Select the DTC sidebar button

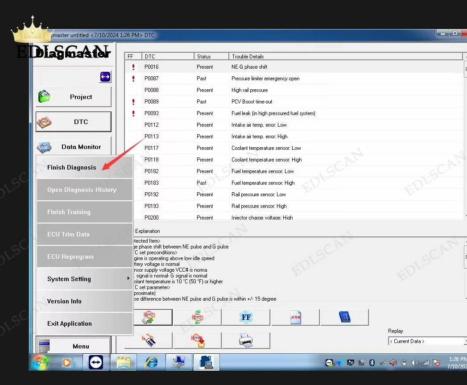(74, 122)
